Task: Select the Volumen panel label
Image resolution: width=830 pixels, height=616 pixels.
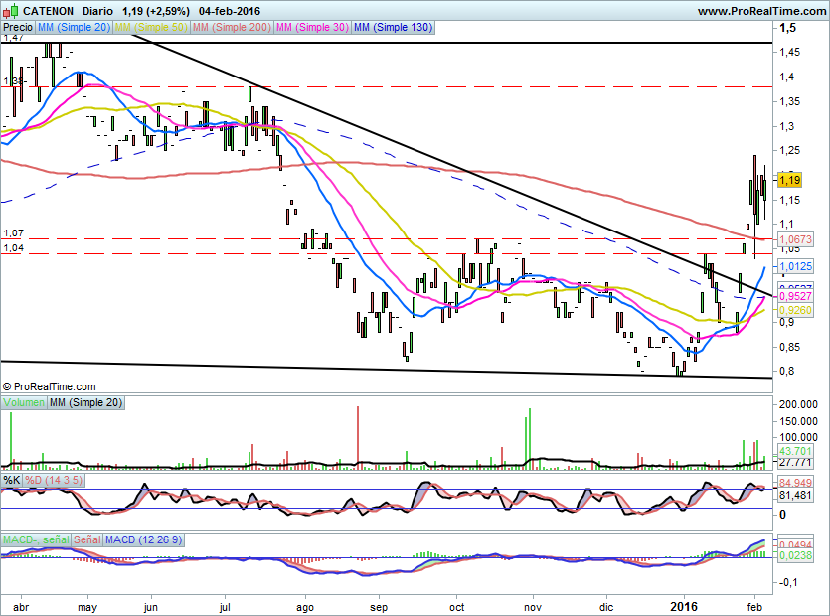Action: pyautogui.click(x=24, y=402)
